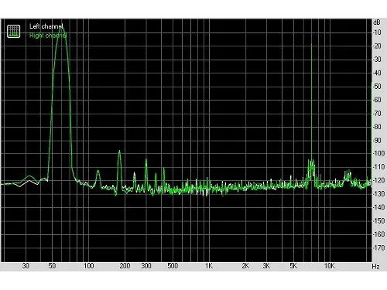Screen dimensions: 387x290
Task: Click the -10 dB level label
Action: (x=377, y=32)
